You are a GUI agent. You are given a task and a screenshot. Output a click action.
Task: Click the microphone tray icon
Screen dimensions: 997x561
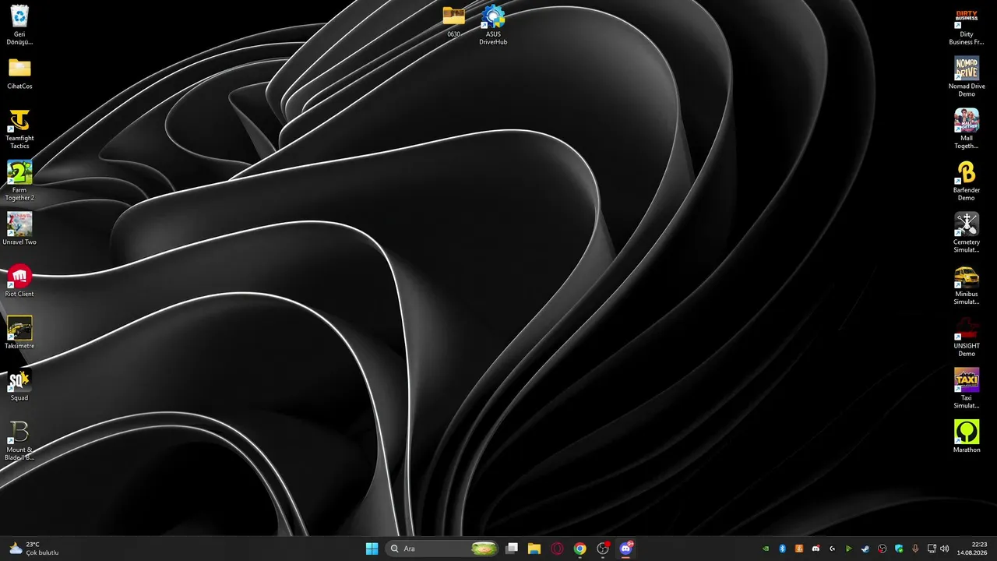click(915, 549)
